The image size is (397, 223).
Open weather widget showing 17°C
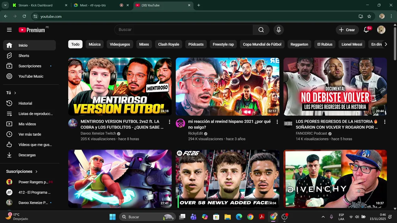pyautogui.click(x=17, y=216)
